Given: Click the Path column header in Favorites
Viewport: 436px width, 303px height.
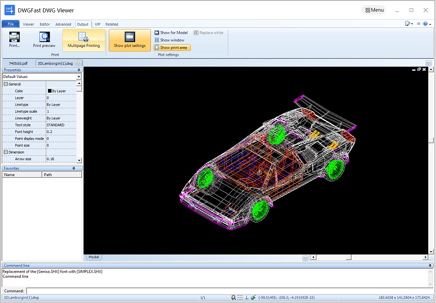Looking at the screenshot, I should [62, 174].
